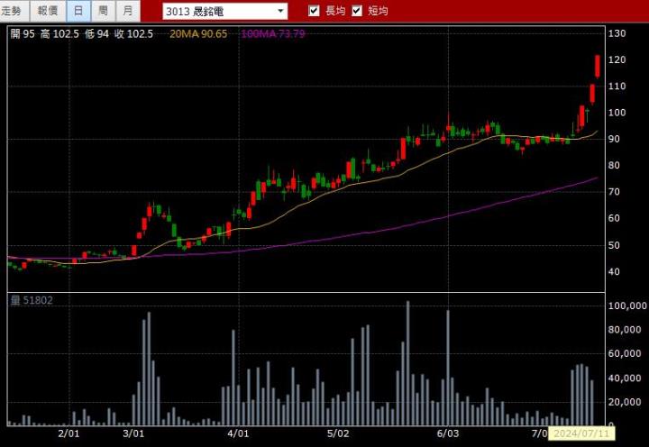The height and width of the screenshot is (447, 649).
Task: Switch chart to 周 weekly period
Action: pos(103,11)
